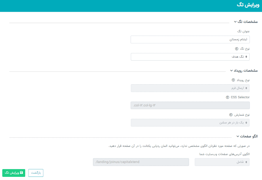This screenshot has width=262, height=180.
Task: Open the ارسال فرم event type dropdown
Action: click(190, 88)
